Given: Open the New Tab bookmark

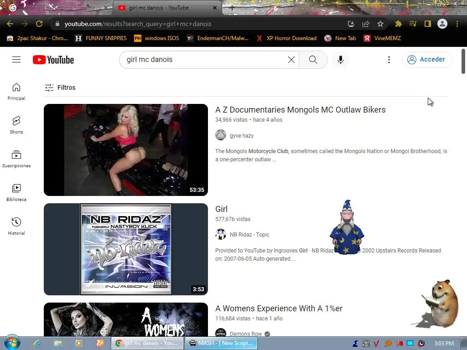Looking at the screenshot, I should [x=340, y=38].
